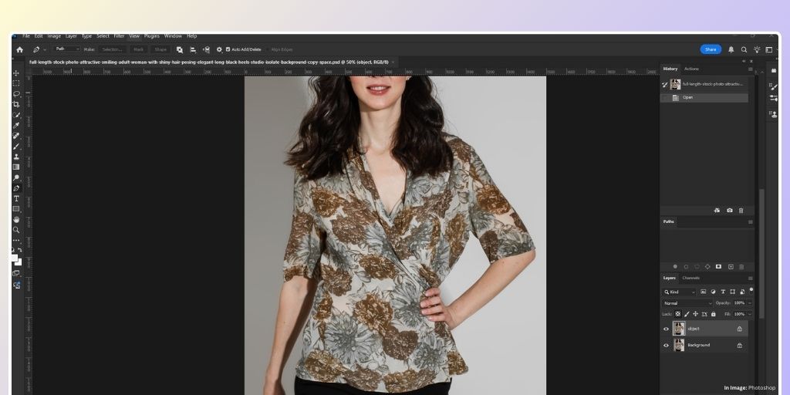
Task: Open History panel flyout menu
Action: [x=750, y=69]
